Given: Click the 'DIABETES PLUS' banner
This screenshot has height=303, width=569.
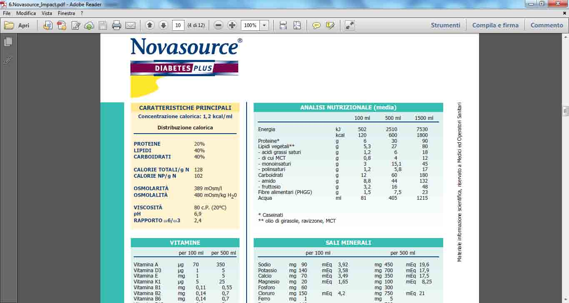Looking at the screenshot, I should point(185,68).
